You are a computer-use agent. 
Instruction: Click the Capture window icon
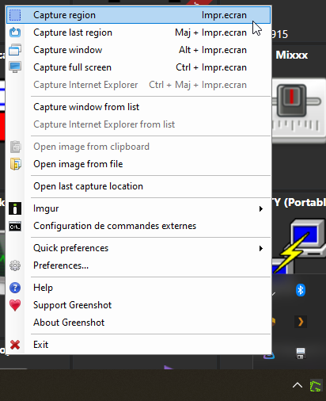tap(15, 50)
